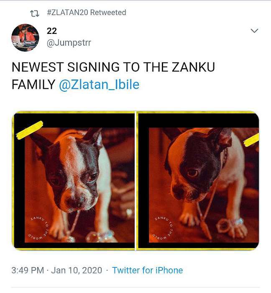Open the #ZLATAN20 Retweeted label

[86, 13]
